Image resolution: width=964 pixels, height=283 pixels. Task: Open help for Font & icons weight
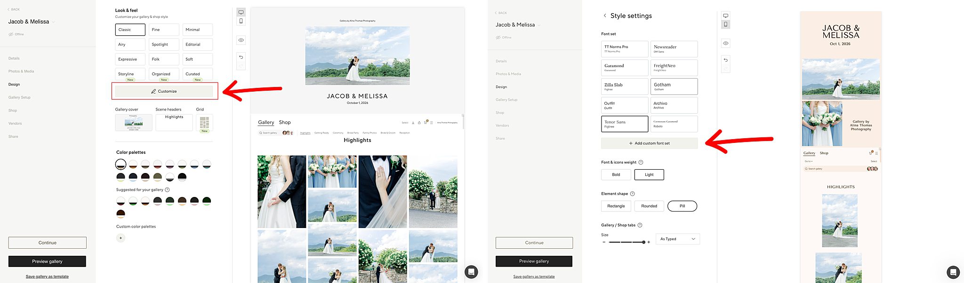click(x=641, y=162)
